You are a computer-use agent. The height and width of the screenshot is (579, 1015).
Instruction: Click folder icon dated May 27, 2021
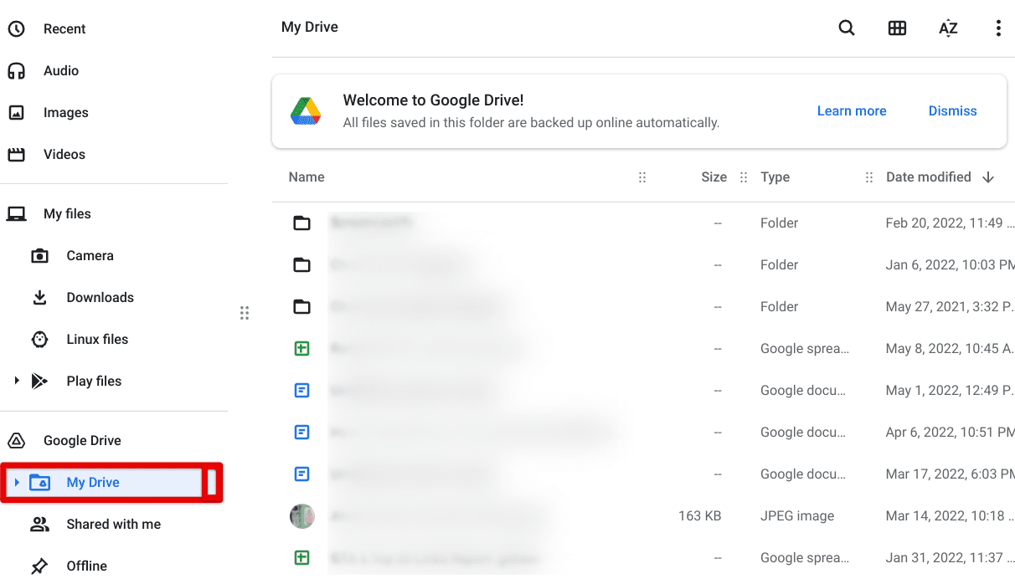click(x=302, y=306)
